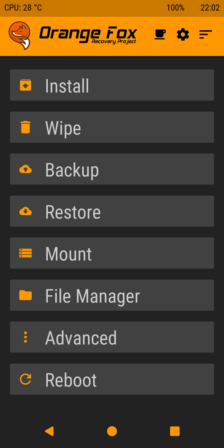Image resolution: width=224 pixels, height=448 pixels.
Task: Tap the Reboot circular arrow icon
Action: click(25, 379)
